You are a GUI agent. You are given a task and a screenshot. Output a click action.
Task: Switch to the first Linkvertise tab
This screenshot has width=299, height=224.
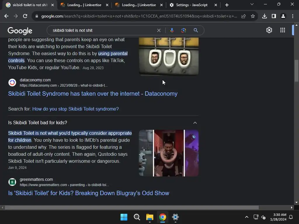click(84, 5)
